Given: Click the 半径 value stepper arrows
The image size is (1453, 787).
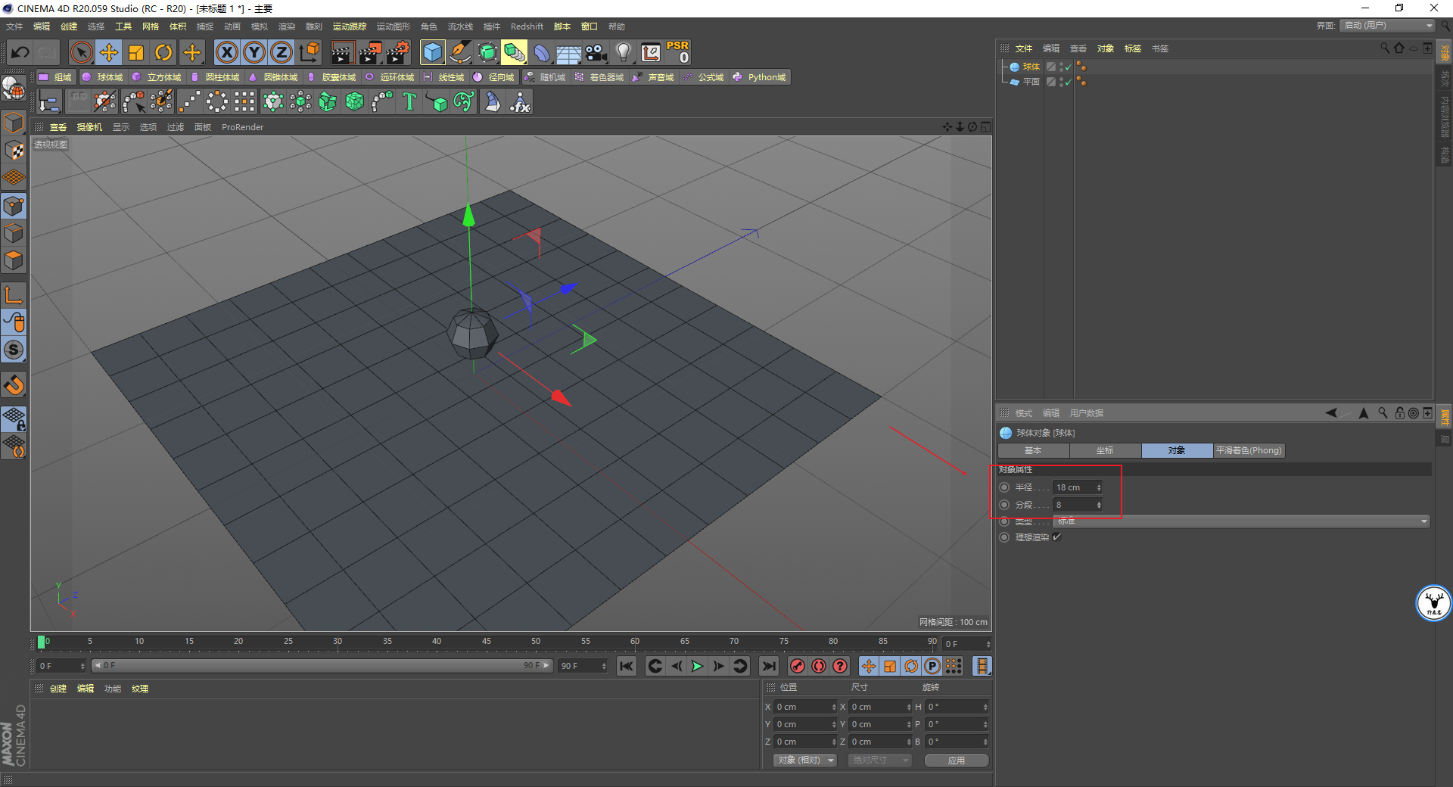Looking at the screenshot, I should tap(1099, 487).
